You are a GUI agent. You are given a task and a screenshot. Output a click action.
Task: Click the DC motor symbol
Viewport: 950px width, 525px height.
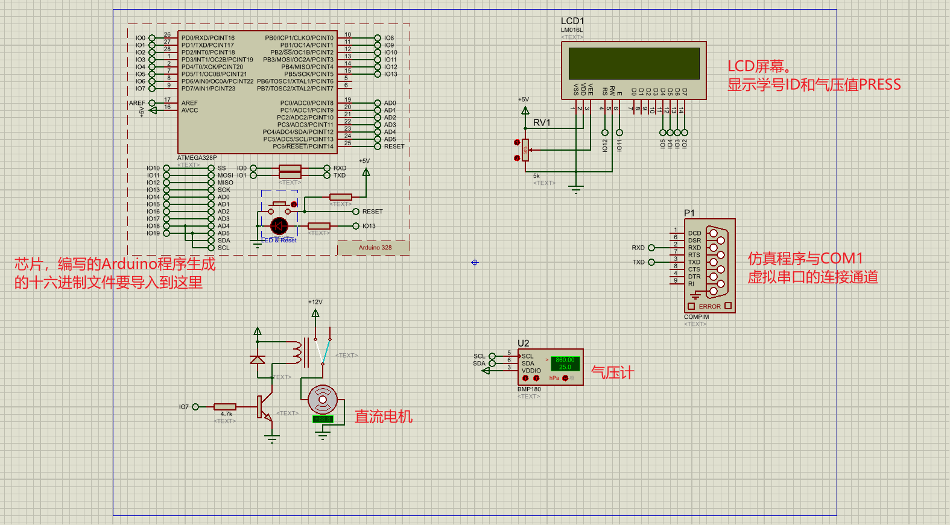(x=323, y=400)
